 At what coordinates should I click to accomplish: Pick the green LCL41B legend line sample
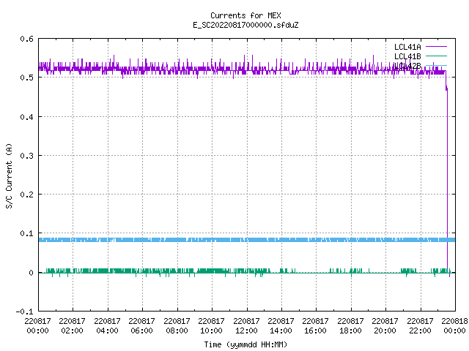click(x=436, y=56)
